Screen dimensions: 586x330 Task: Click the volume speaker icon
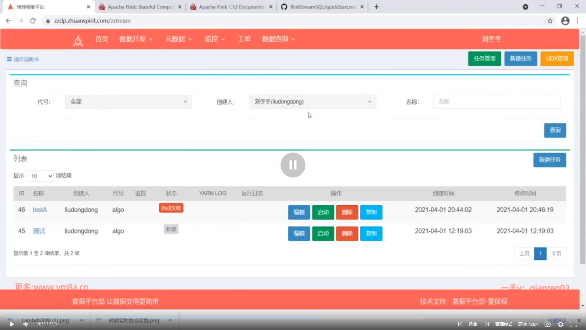(26, 324)
